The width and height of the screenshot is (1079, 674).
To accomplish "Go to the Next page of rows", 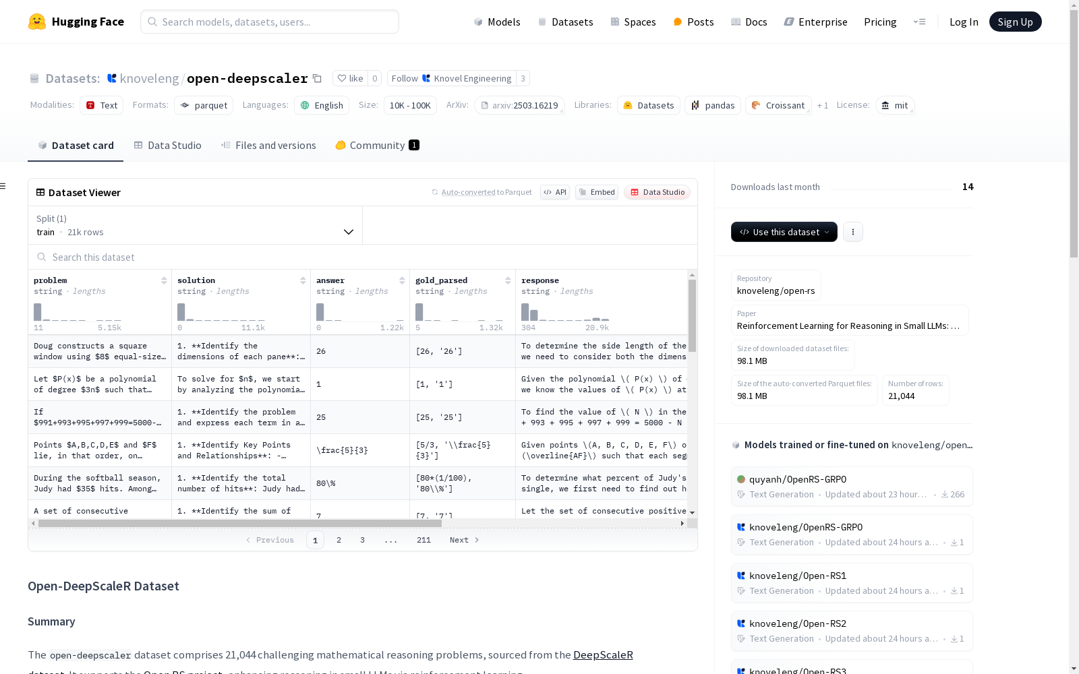I will coord(464,540).
